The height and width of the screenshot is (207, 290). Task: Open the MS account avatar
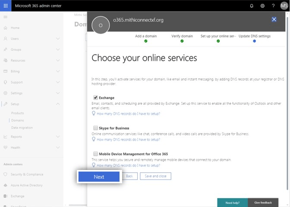coord(284,6)
